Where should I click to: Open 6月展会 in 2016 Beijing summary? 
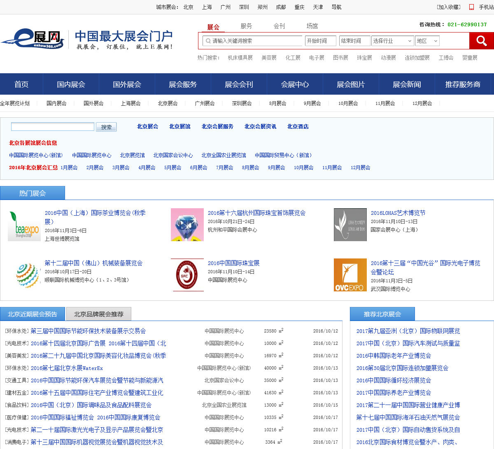[199, 168]
